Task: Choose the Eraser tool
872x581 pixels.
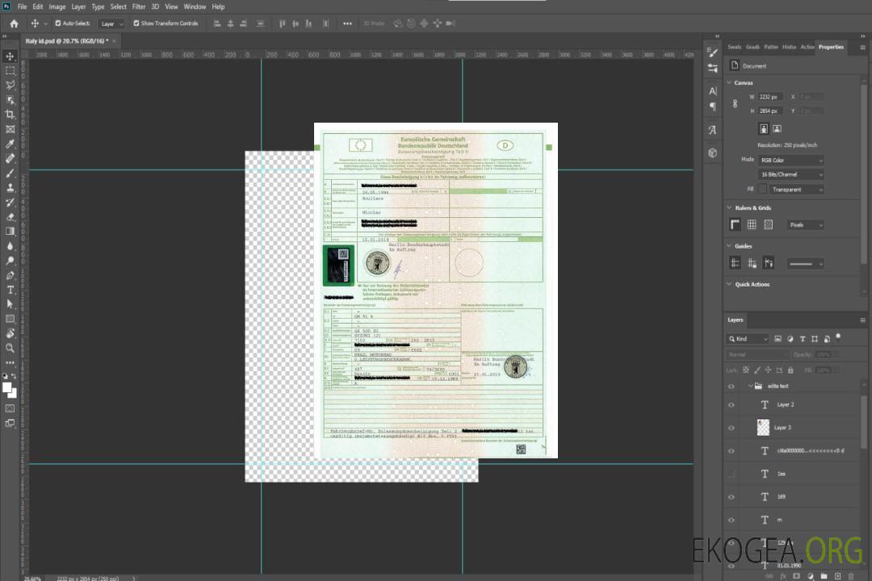Action: (x=10, y=216)
